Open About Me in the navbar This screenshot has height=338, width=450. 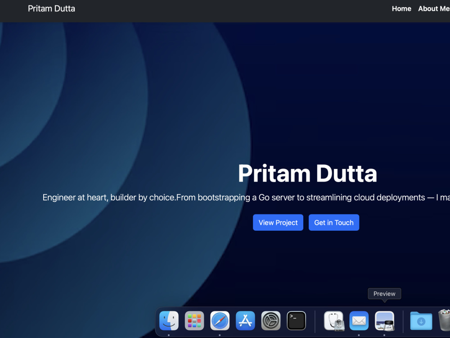(x=434, y=9)
